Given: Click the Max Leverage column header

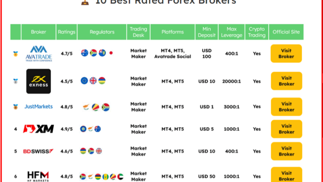Looking at the screenshot, I should point(231,32).
